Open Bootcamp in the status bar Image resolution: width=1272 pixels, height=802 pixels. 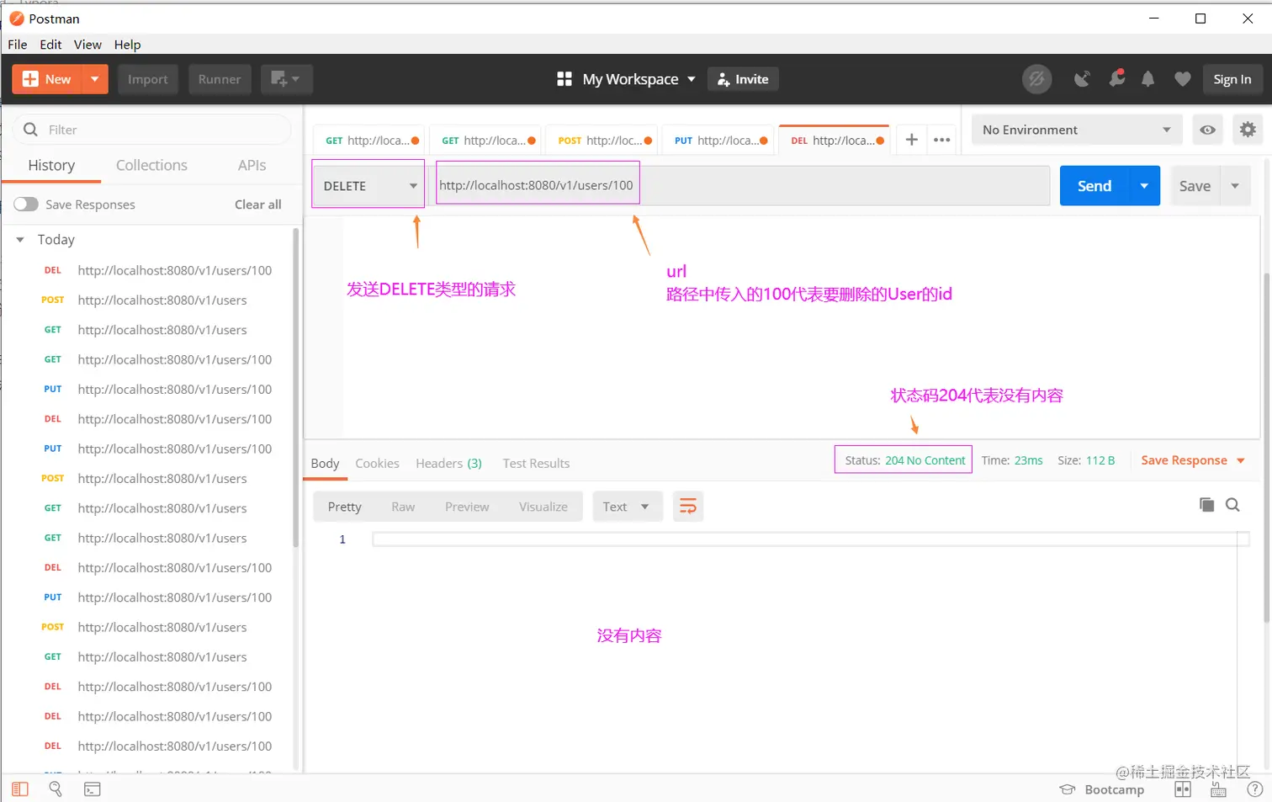[1102, 789]
